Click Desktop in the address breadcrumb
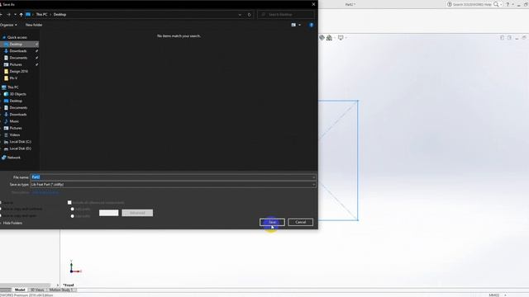529x297 pixels. pos(60,15)
